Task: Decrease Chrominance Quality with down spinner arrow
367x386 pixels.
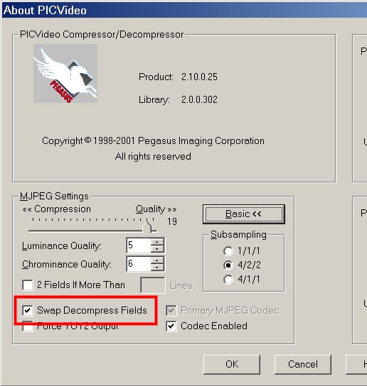Action: tap(157, 268)
